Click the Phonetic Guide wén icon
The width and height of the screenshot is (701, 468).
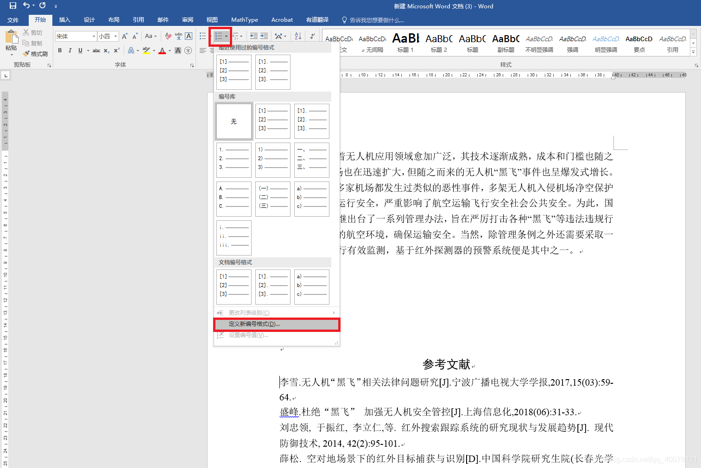click(x=178, y=36)
